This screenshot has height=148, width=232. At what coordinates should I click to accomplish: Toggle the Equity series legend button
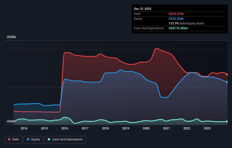point(33,140)
